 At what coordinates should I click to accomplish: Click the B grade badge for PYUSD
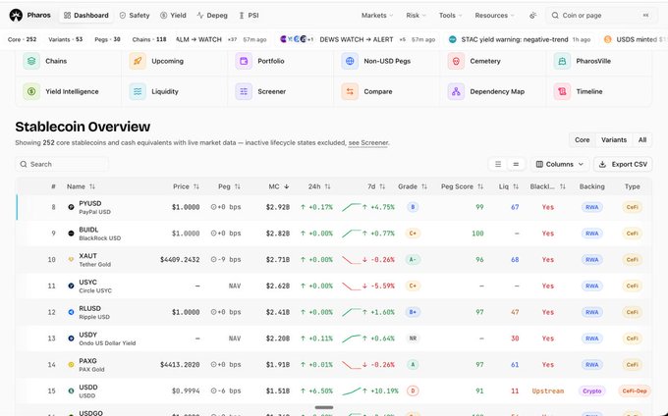pos(413,207)
